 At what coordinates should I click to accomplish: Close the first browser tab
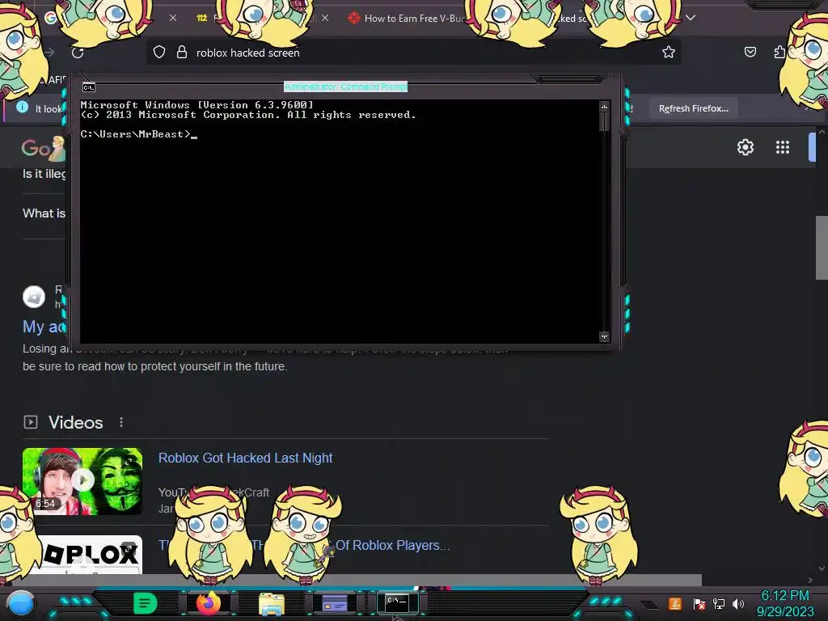(173, 18)
